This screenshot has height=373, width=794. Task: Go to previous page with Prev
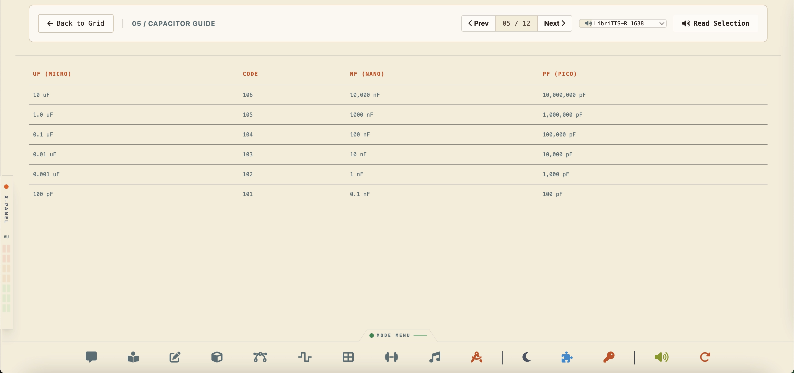click(478, 23)
